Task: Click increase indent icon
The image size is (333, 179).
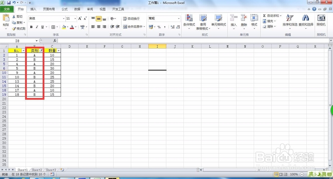Action: tap(118, 27)
